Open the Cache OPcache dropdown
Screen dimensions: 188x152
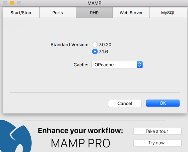click(117, 65)
